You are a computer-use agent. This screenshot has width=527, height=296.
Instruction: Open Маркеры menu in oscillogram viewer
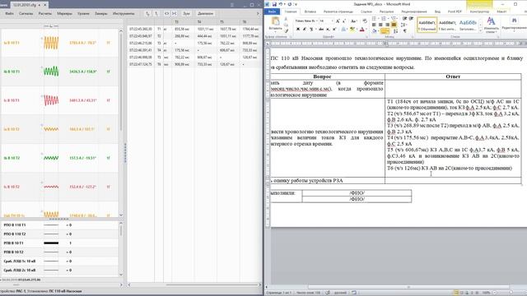point(64,13)
